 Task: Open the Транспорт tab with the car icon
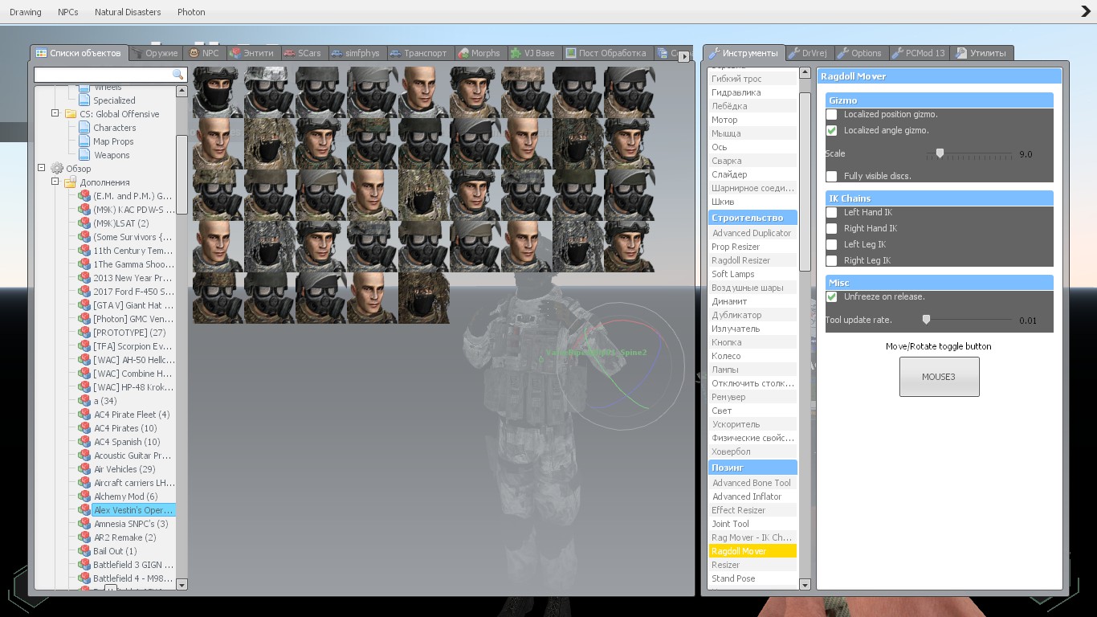tap(418, 53)
